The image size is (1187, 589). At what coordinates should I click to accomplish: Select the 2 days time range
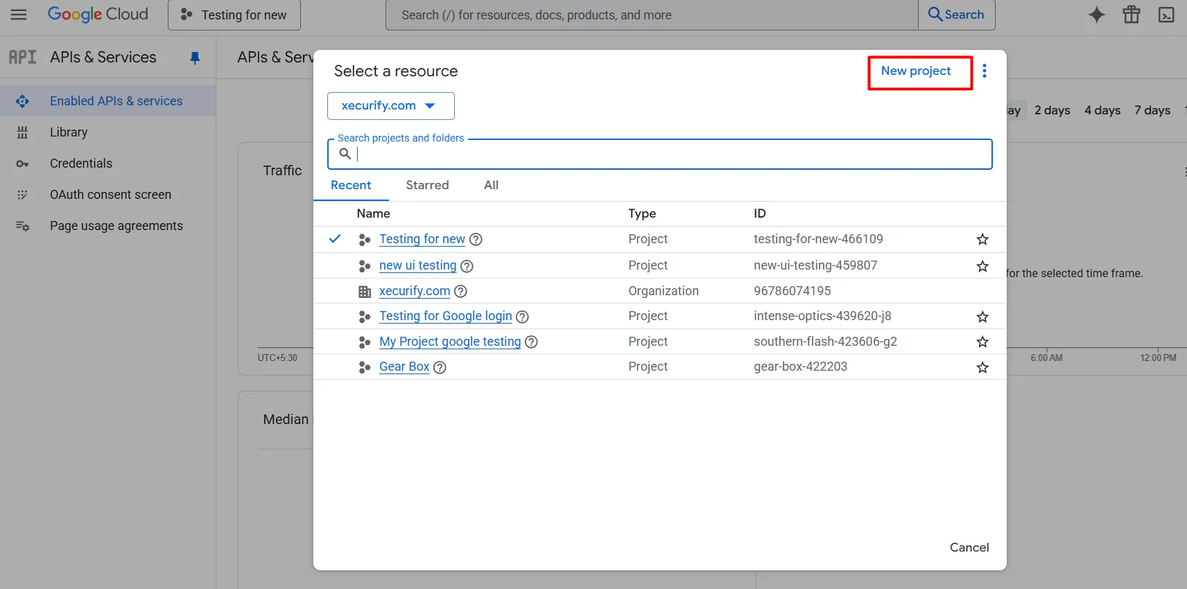pos(1052,110)
